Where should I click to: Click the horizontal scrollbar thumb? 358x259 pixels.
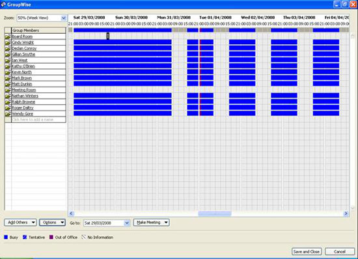coord(215,213)
